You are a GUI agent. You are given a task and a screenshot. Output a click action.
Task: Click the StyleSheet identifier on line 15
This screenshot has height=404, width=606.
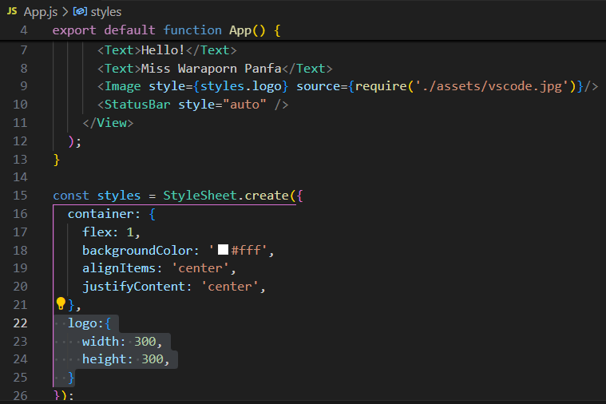click(198, 196)
